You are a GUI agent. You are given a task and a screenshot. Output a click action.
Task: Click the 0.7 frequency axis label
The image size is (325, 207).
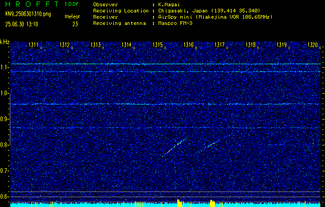(x=3, y=171)
